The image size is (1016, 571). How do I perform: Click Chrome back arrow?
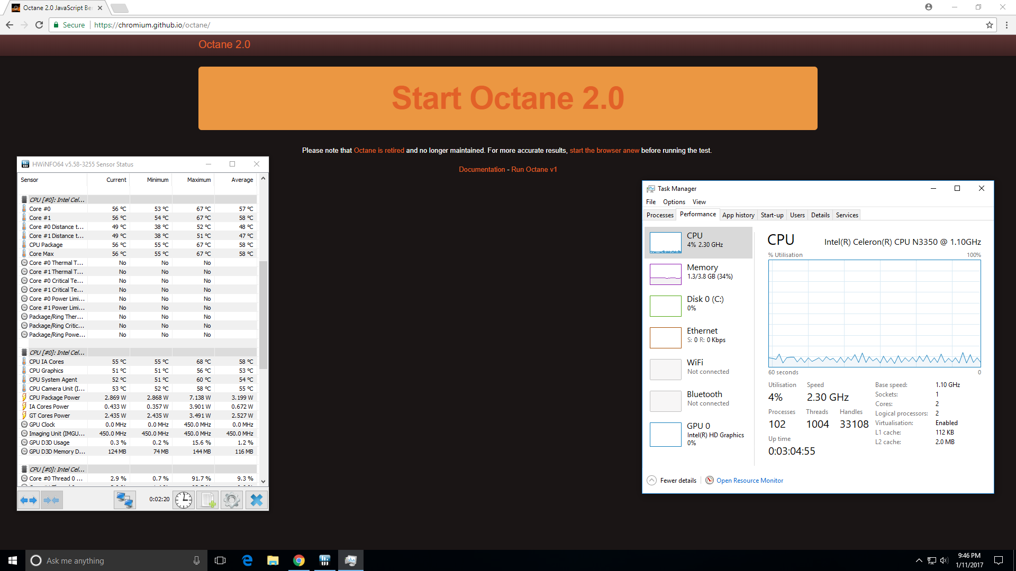(10, 25)
